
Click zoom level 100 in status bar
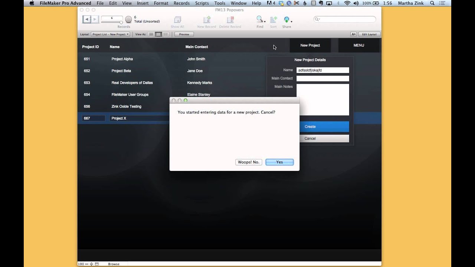coord(81,264)
